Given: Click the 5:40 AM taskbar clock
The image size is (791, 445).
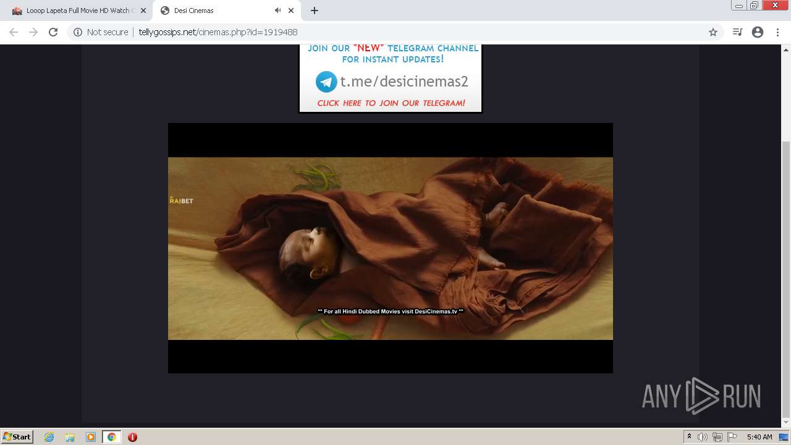Looking at the screenshot, I should click(x=759, y=437).
